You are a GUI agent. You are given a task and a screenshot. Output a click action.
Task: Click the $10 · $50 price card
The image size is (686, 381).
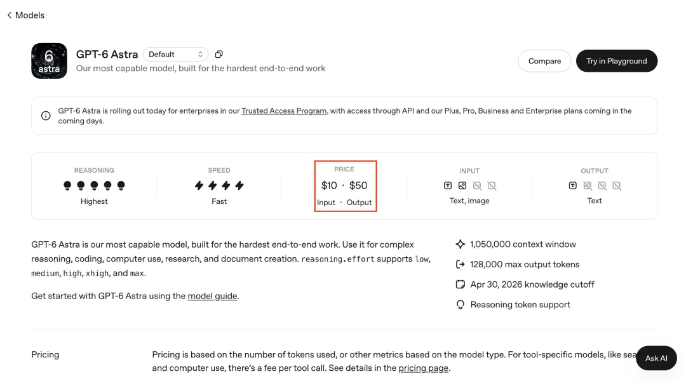point(345,186)
